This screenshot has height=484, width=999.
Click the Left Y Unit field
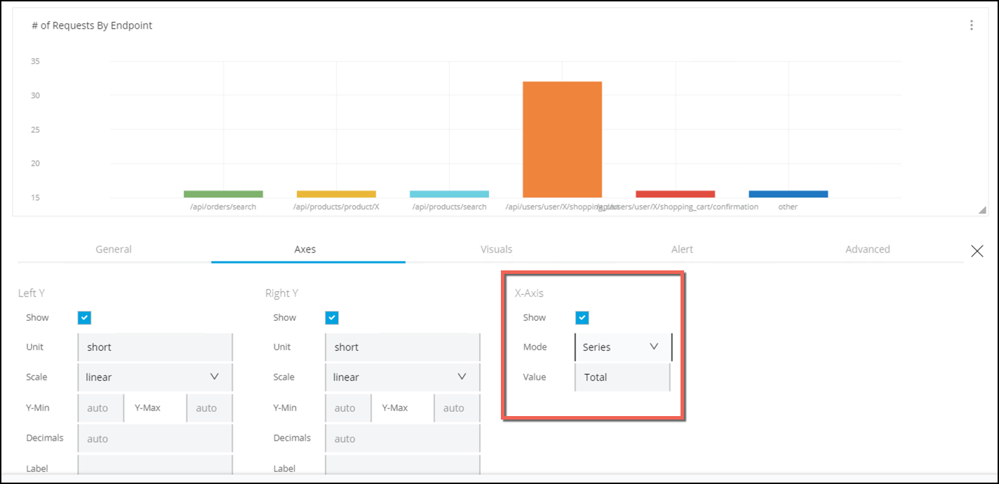[154, 347]
